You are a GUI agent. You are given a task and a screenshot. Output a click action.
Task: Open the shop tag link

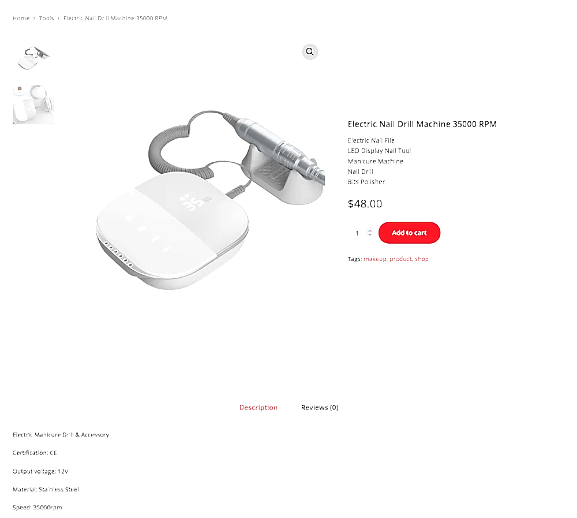(422, 259)
